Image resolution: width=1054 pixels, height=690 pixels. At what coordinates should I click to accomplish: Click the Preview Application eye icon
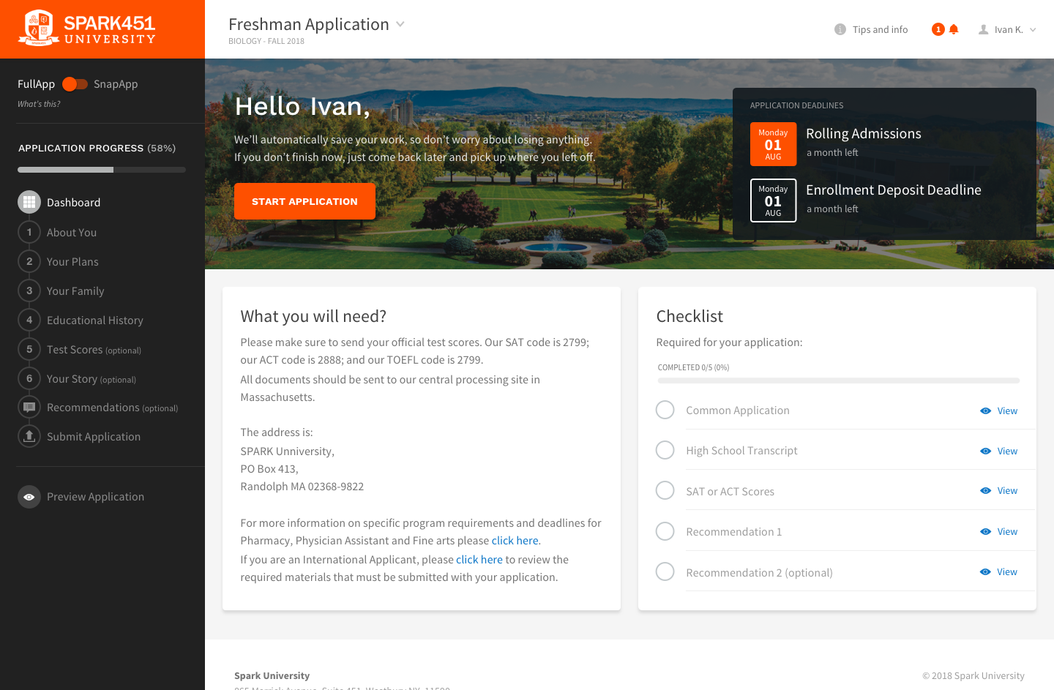coord(29,497)
